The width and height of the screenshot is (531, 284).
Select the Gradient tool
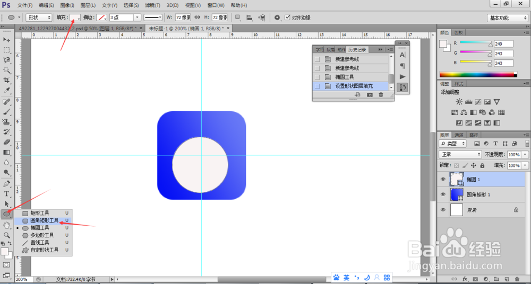[6, 152]
